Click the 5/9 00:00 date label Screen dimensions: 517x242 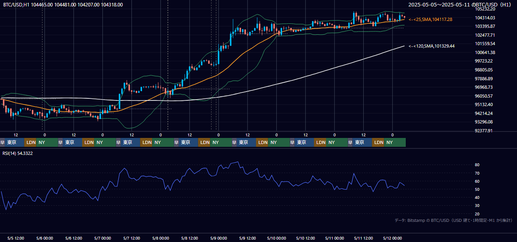click(218, 238)
